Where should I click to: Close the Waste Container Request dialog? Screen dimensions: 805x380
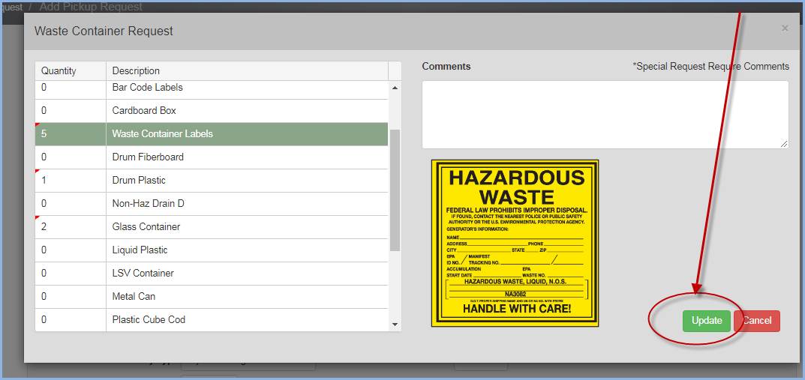(785, 28)
